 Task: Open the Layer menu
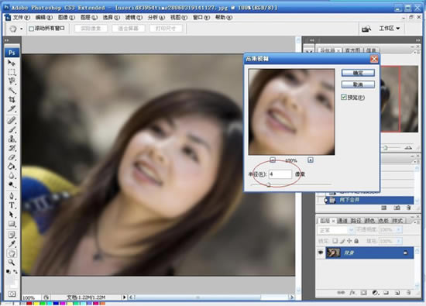coord(89,17)
